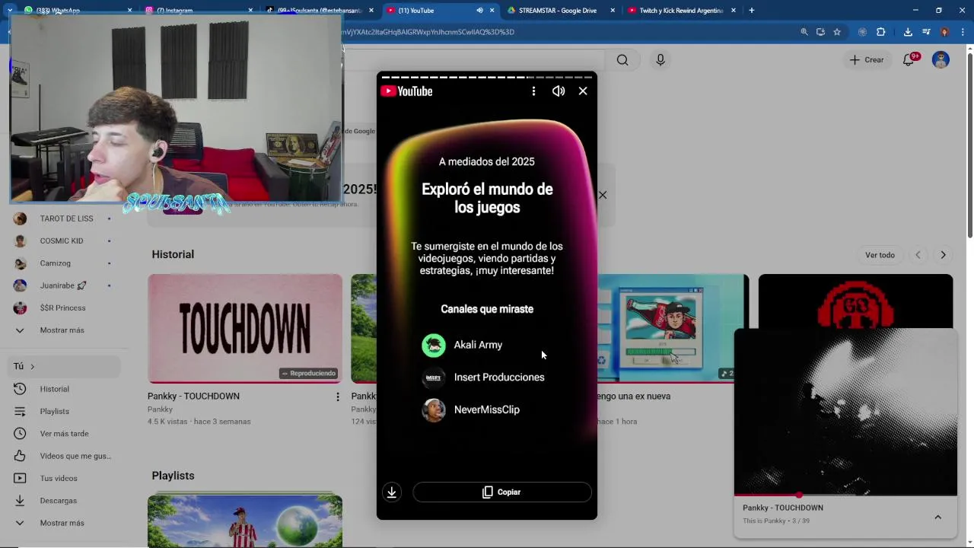
Task: Click the YouTube search magnifier button
Action: 622,60
